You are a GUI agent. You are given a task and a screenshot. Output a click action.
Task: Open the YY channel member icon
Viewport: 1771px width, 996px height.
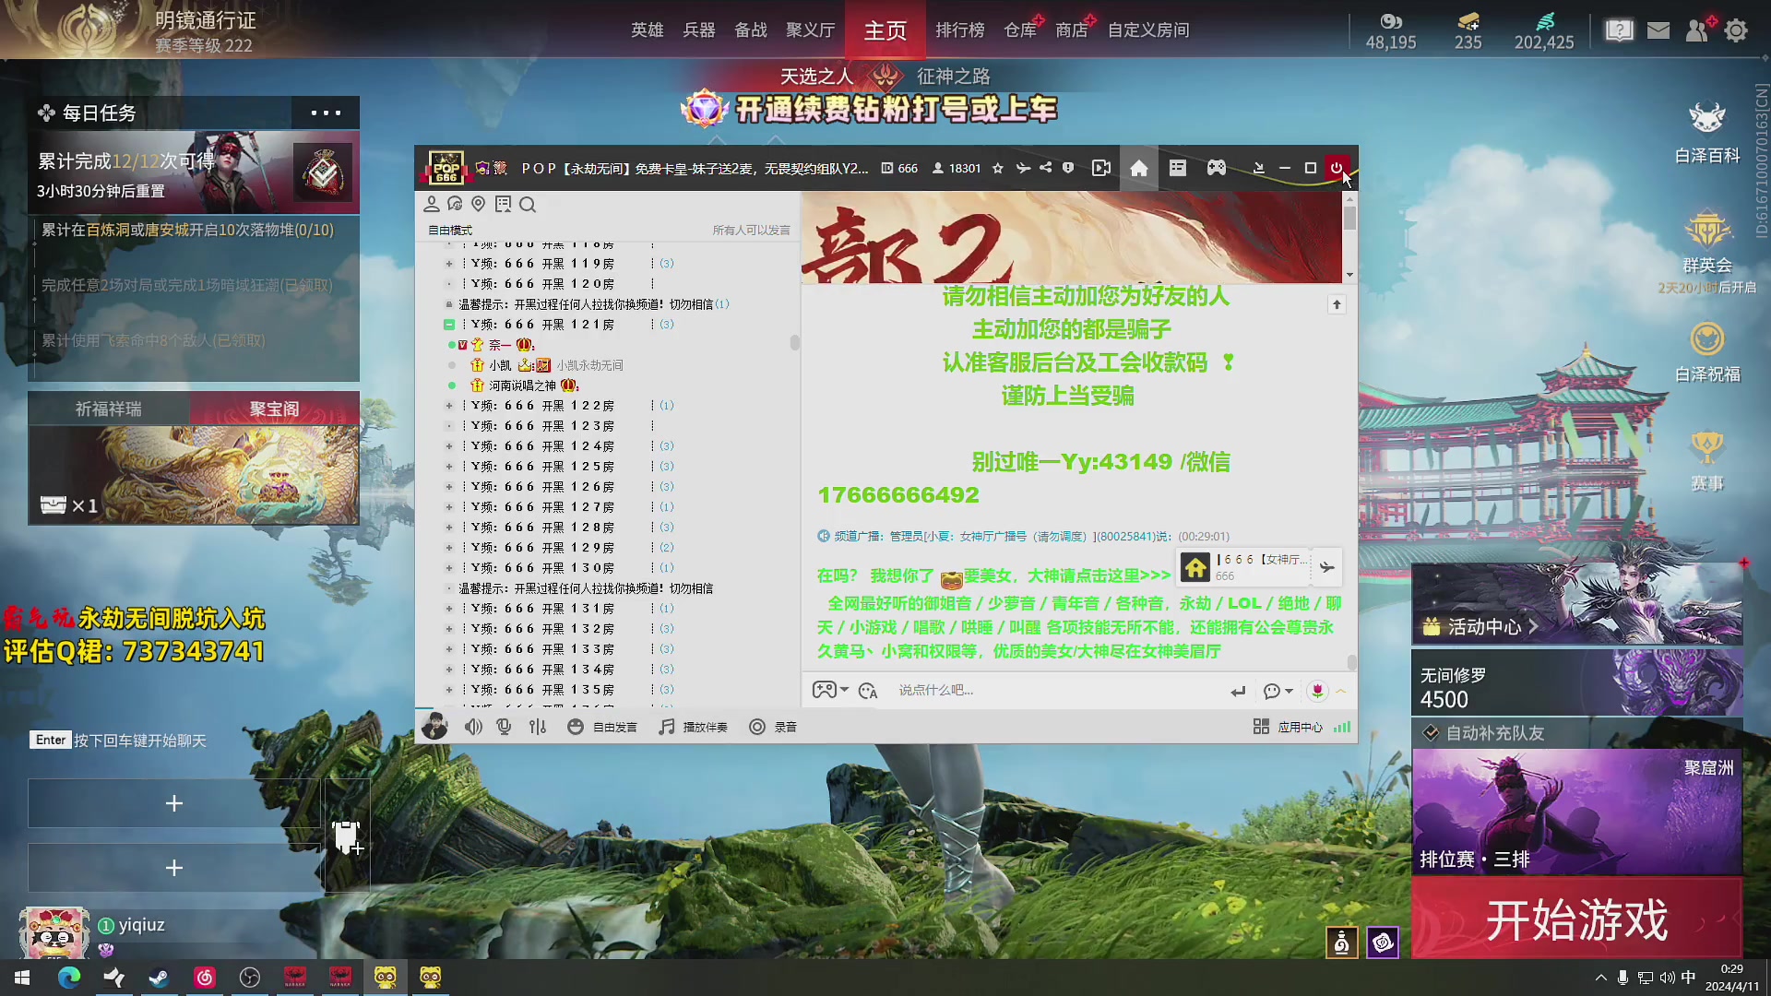tap(431, 204)
